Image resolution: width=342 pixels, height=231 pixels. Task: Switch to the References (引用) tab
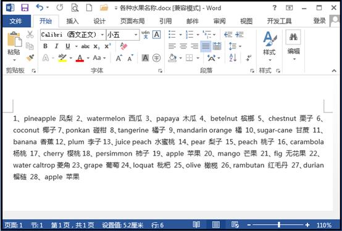[165, 21]
